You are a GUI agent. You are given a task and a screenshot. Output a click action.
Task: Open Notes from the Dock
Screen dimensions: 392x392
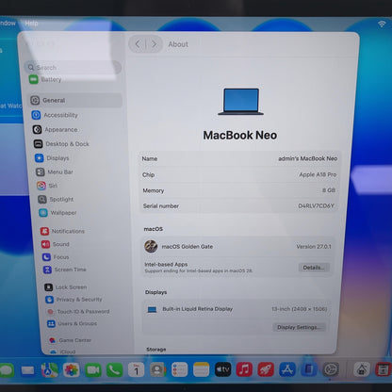202,369
